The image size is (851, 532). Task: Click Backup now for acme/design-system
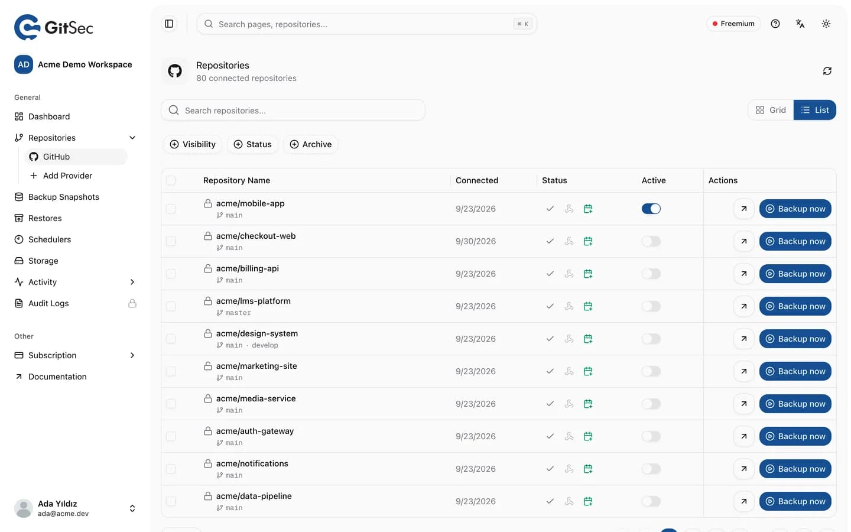(x=795, y=339)
